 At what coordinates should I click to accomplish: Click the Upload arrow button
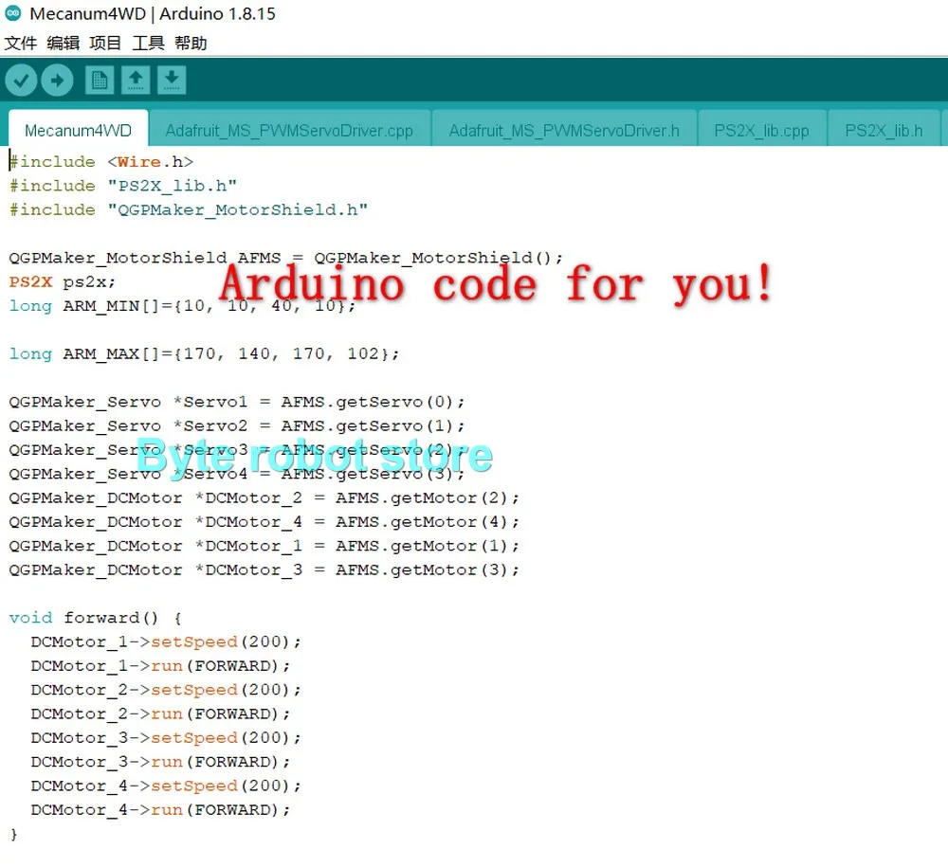[x=58, y=81]
